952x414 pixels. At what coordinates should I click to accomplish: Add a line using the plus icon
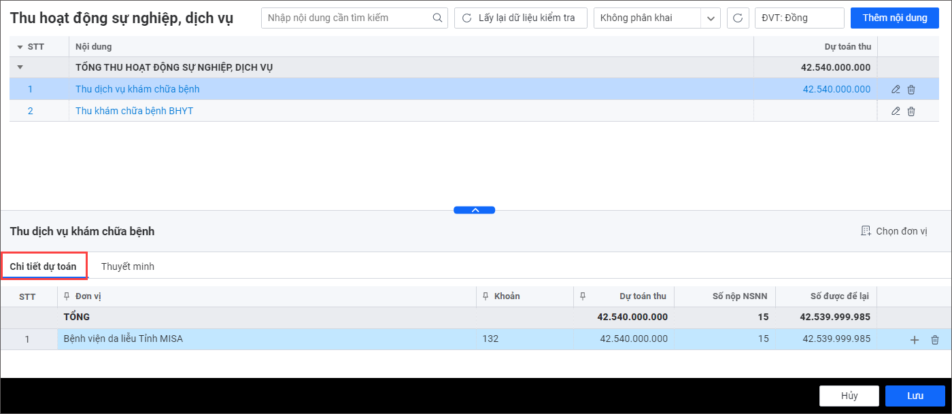coord(915,340)
